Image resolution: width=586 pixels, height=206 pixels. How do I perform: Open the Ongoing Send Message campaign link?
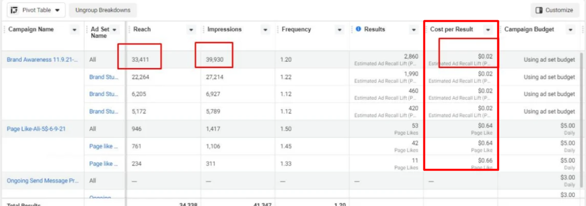(43, 181)
